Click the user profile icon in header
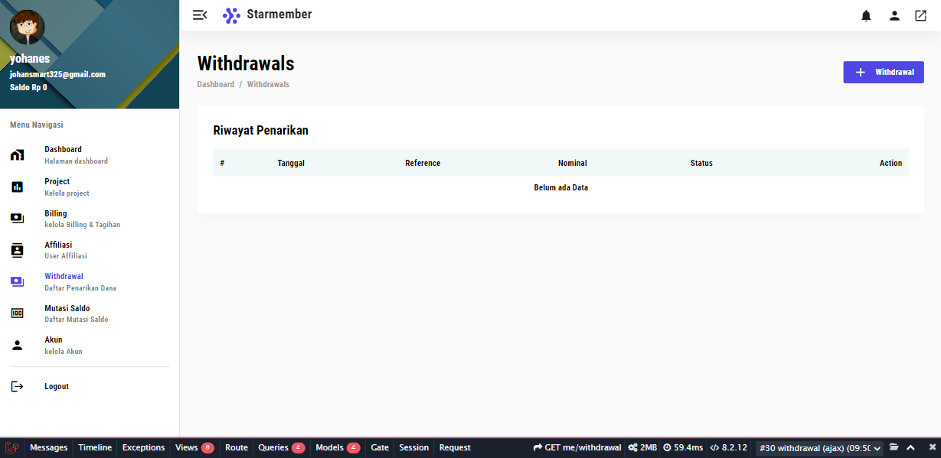The image size is (941, 458). click(894, 15)
